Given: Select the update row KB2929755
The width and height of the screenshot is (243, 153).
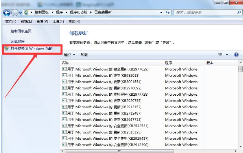Looking at the screenshot, I should [149, 101].
